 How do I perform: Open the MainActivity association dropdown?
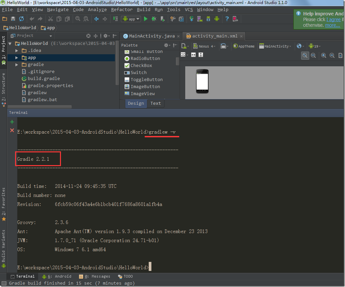click(275, 46)
